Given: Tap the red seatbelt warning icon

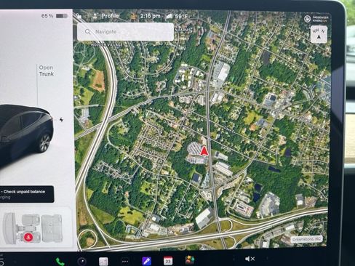Looking at the screenshot, I should (x=28, y=237).
